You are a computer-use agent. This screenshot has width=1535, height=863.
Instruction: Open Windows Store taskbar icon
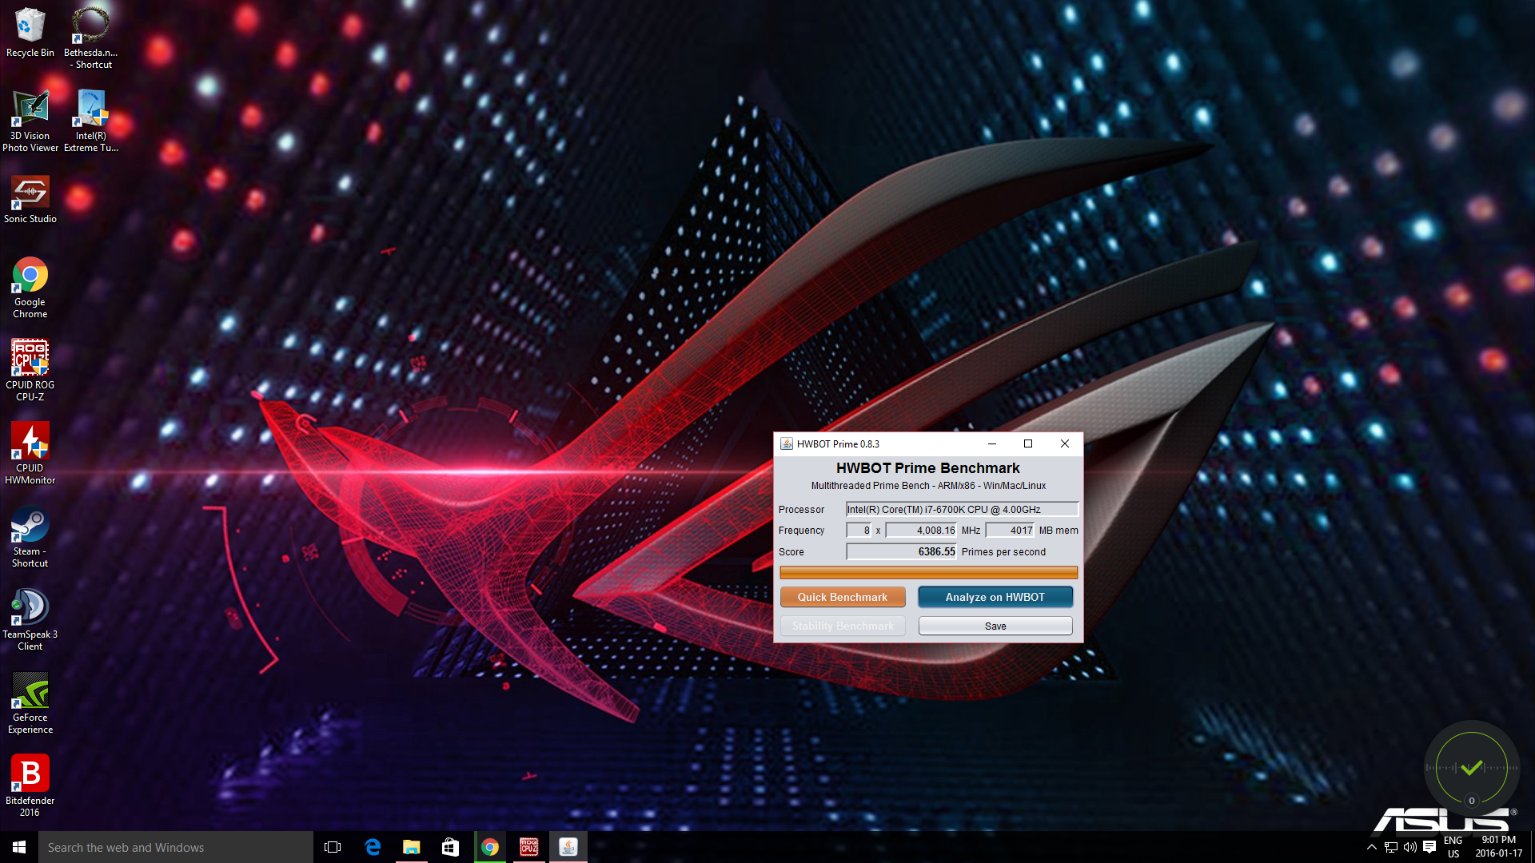tap(451, 847)
